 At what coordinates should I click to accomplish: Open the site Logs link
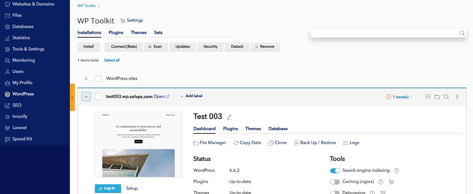coord(351,143)
